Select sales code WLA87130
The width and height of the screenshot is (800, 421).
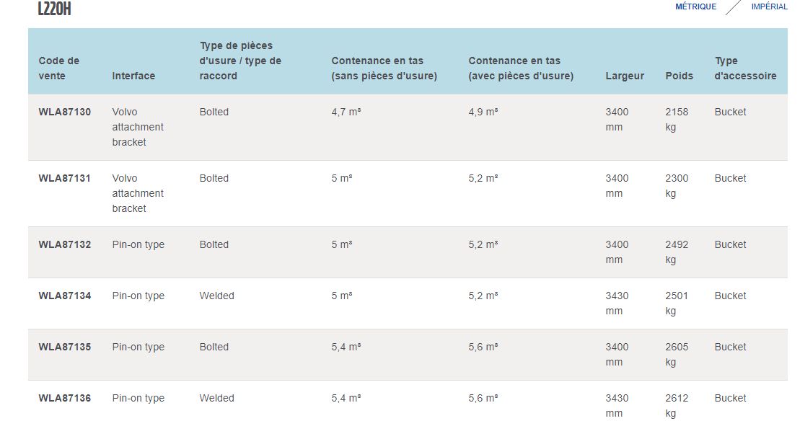65,112
